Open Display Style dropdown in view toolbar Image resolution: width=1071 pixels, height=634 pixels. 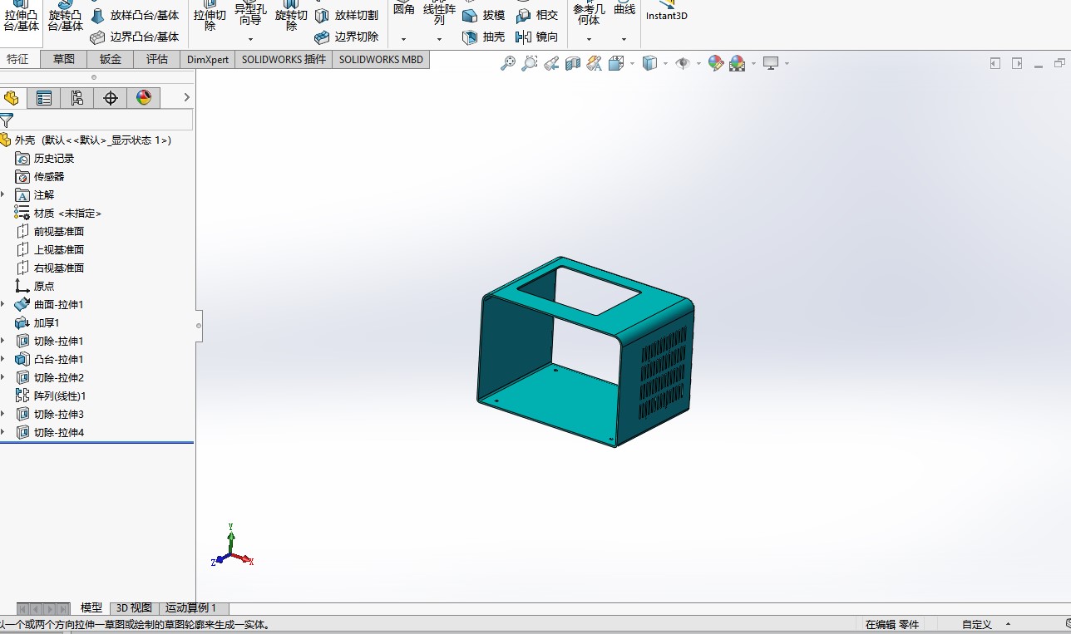[665, 63]
